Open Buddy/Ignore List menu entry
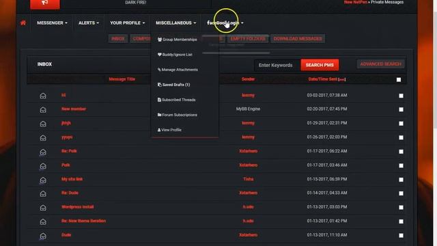This screenshot has height=246, width=437. coord(175,55)
